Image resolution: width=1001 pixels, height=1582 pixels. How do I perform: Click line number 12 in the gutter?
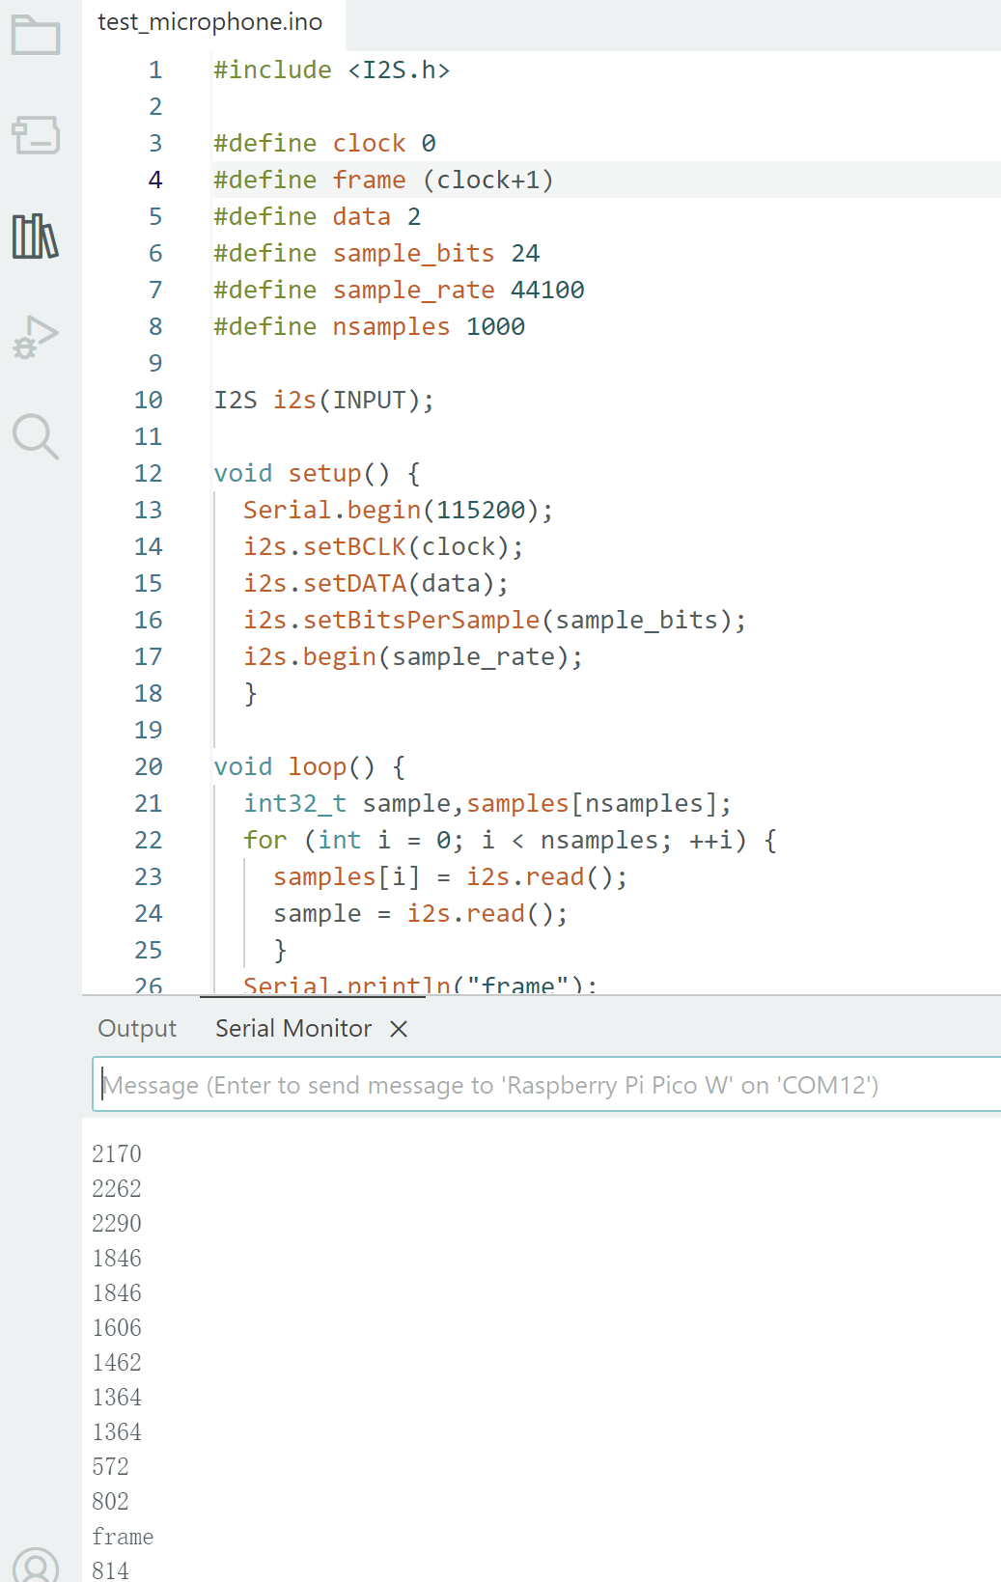[149, 474]
